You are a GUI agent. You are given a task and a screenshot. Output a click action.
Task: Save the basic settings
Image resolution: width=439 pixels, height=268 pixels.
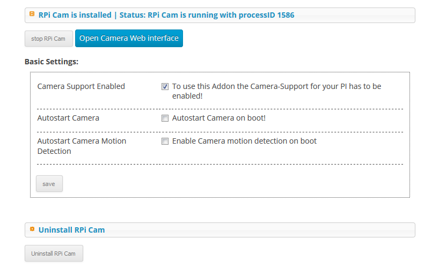tap(49, 184)
